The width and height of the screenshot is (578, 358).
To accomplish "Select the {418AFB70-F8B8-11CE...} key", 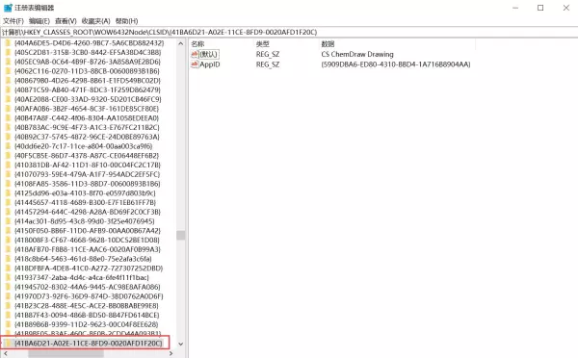I will pos(88,249).
